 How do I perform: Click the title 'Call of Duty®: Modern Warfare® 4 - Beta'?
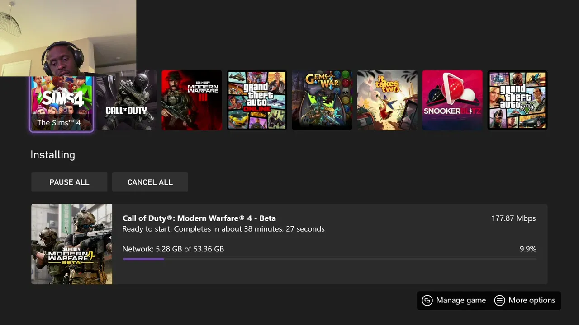[199, 218]
